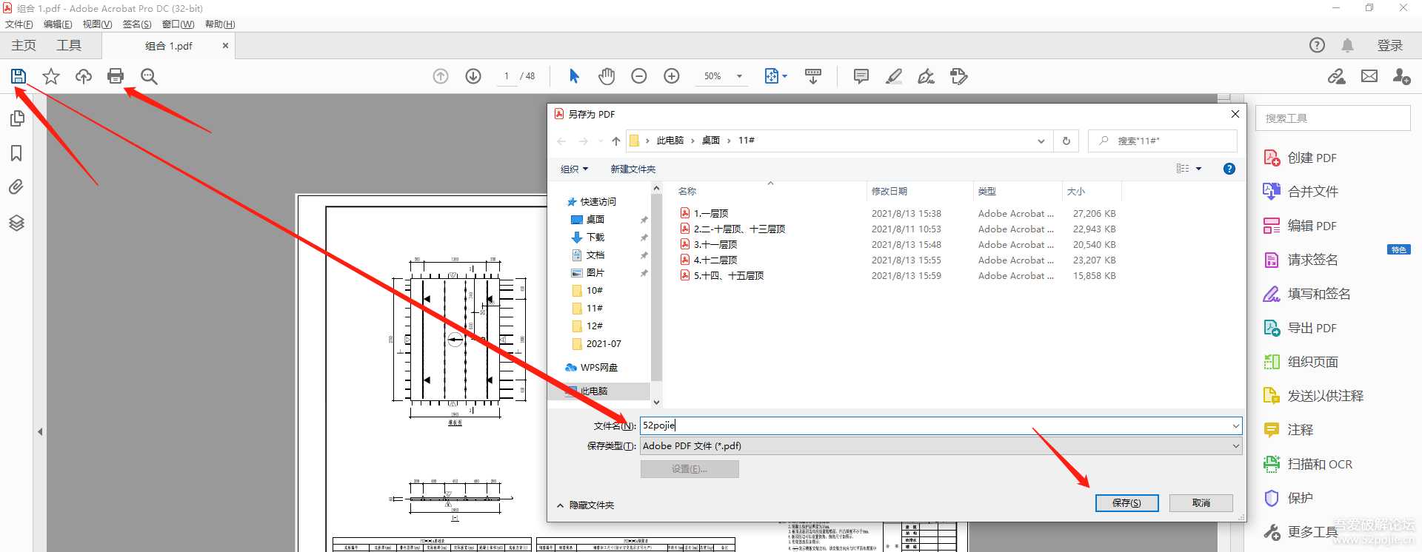Collapse the Hide Folders (隐藏文件夹) toggle
This screenshot has width=1422, height=552.
tap(585, 505)
